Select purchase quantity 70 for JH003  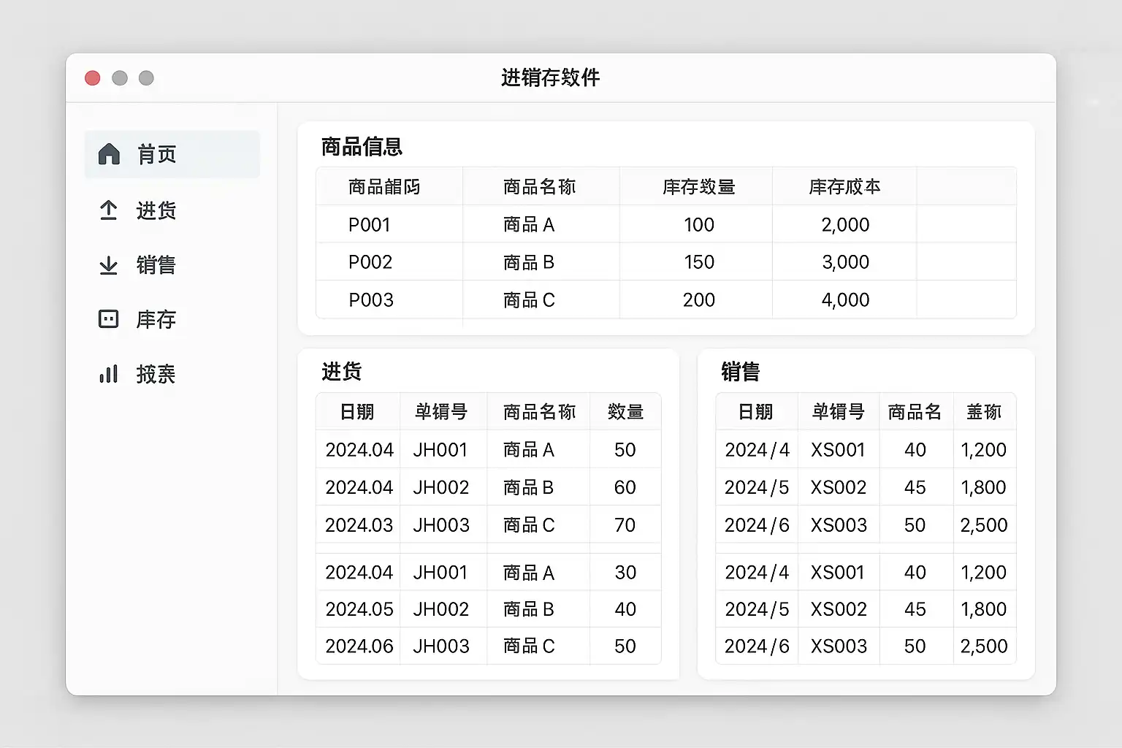625,525
